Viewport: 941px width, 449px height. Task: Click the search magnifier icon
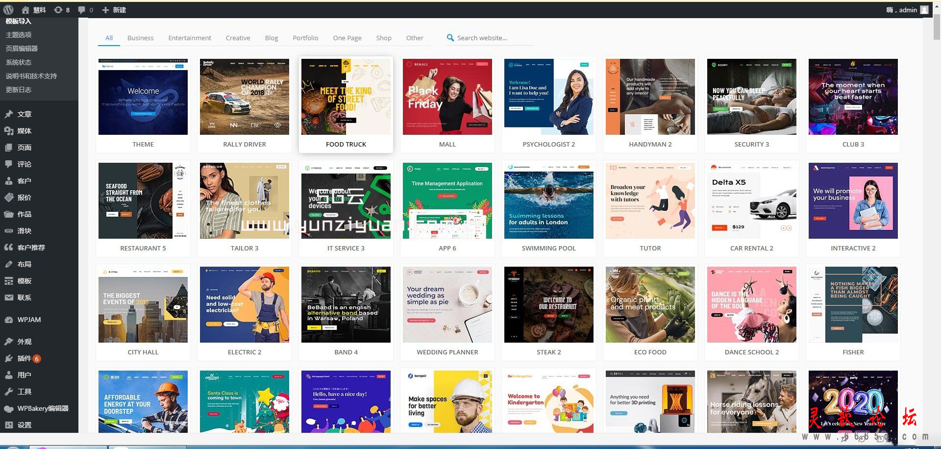click(x=450, y=38)
